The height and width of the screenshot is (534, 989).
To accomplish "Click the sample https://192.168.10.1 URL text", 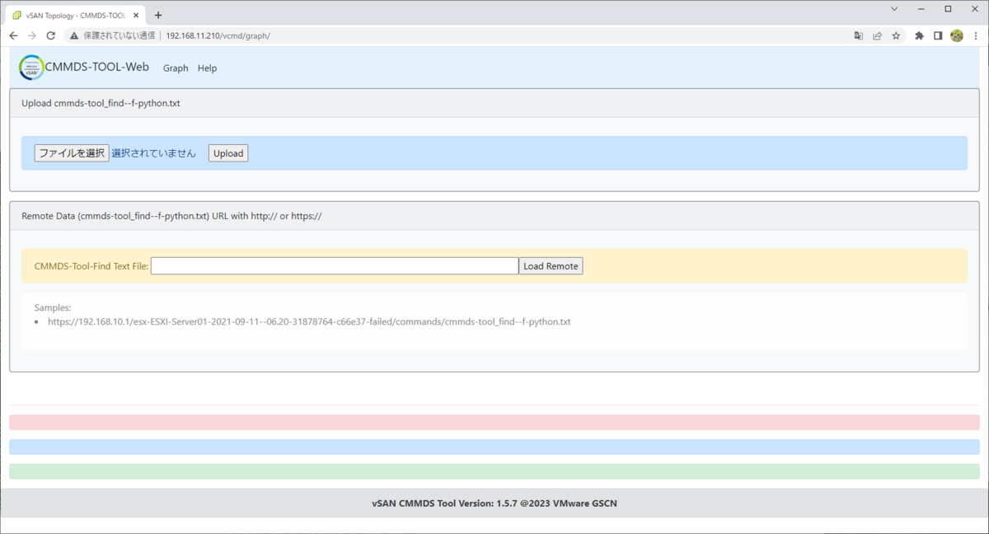I will point(309,321).
